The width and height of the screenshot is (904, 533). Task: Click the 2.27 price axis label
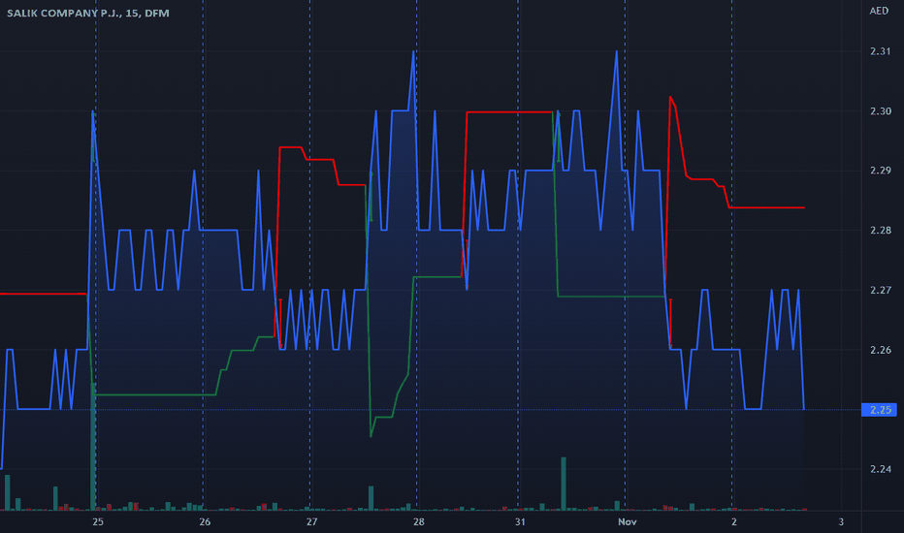pyautogui.click(x=881, y=291)
